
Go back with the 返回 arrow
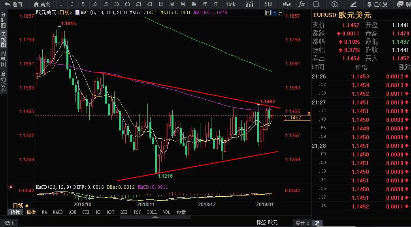point(13,4)
